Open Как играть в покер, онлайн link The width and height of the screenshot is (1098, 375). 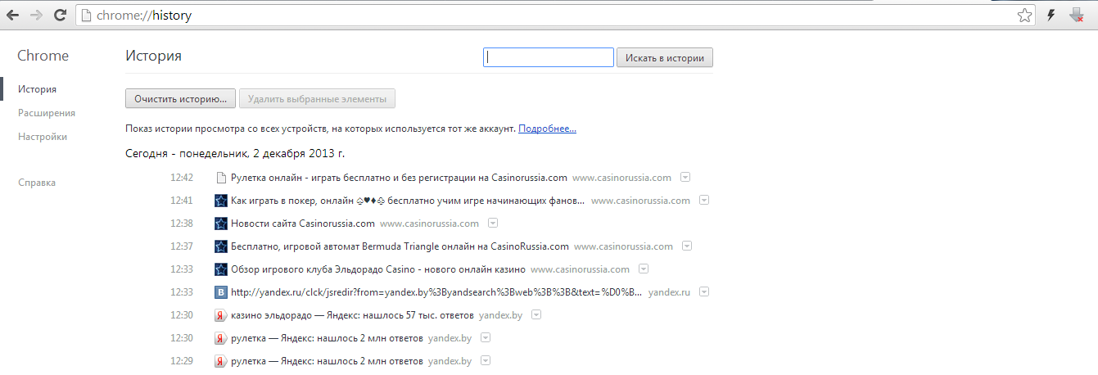coord(408,201)
